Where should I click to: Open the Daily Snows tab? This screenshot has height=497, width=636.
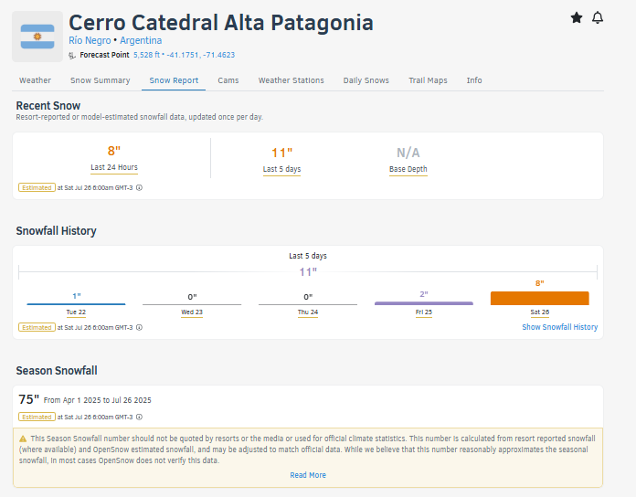366,80
